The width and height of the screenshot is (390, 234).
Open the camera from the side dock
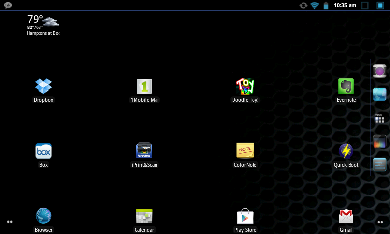[380, 71]
